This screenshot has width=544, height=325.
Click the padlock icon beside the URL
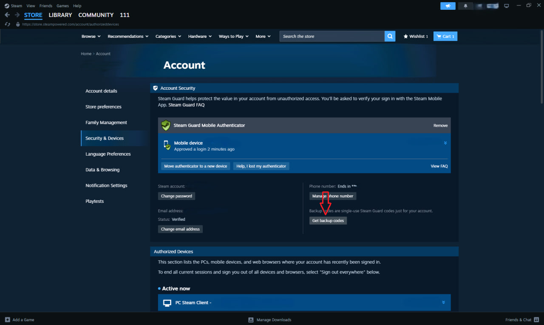18,24
